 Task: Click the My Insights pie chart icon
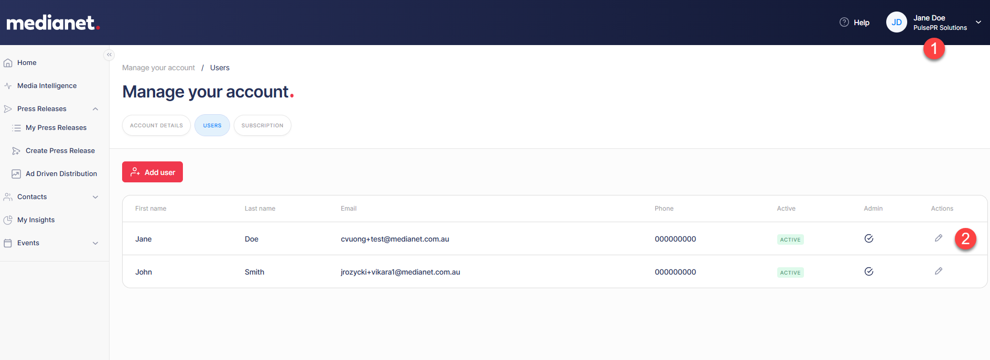pyautogui.click(x=8, y=220)
